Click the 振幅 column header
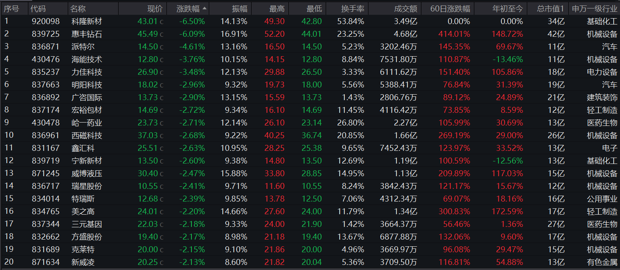Screen dimensions: 620x270 tap(240, 8)
